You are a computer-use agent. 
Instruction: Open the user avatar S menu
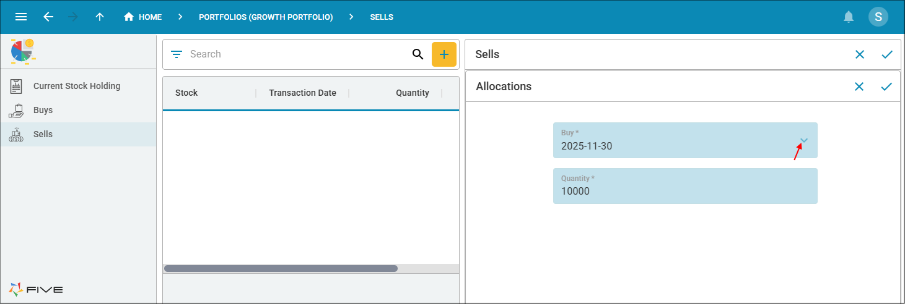[878, 17]
